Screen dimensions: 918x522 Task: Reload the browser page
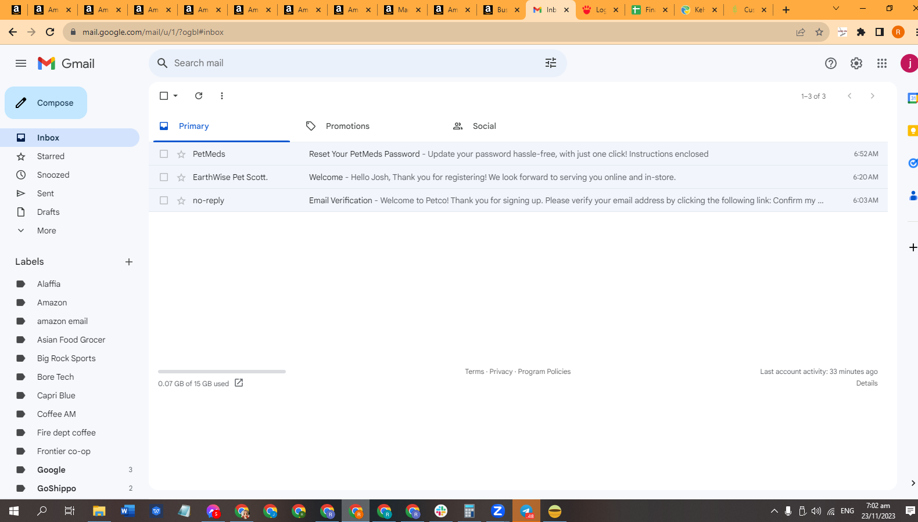(x=50, y=32)
